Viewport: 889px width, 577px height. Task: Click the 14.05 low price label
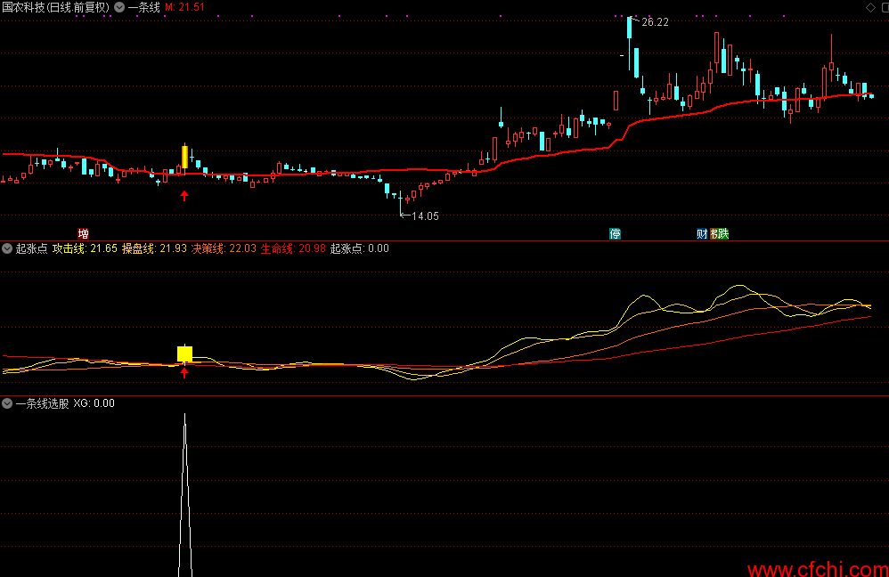(x=425, y=216)
